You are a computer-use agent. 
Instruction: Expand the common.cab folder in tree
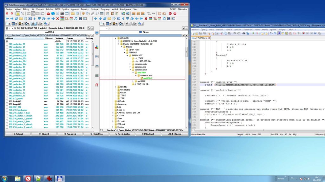(x=130, y=64)
